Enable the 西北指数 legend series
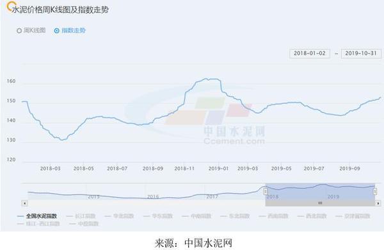Viewport: 384px width, 250px height. pyautogui.click(x=312, y=216)
